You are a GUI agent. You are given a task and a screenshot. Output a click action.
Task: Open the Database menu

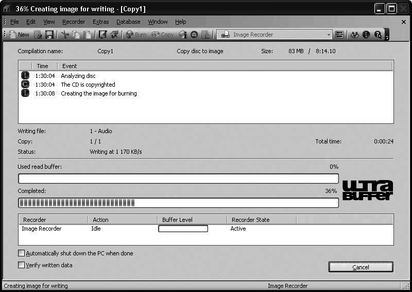pyautogui.click(x=128, y=22)
